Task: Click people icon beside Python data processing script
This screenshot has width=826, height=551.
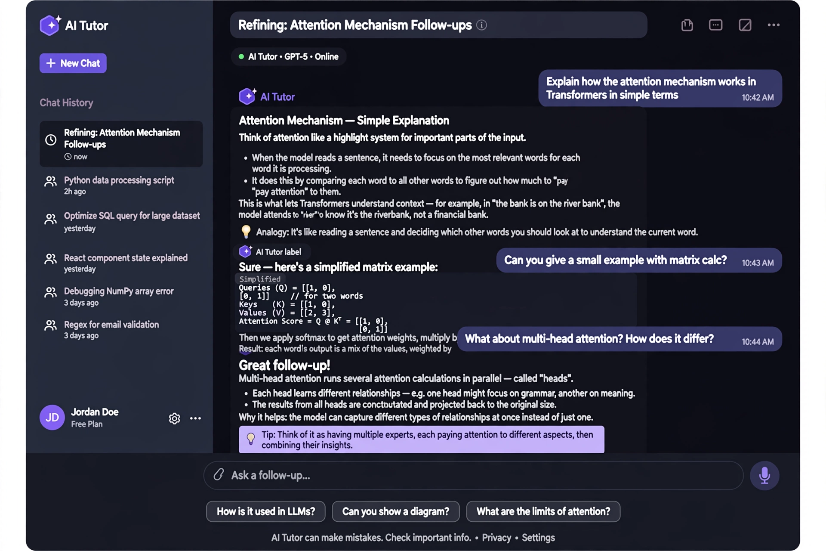Action: click(50, 181)
